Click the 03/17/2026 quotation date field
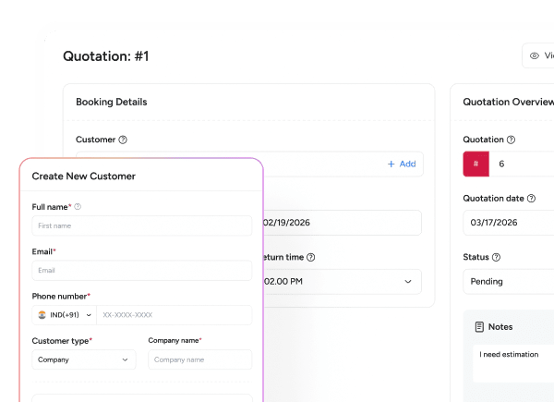Viewport: 554px width, 402px height. (x=509, y=223)
